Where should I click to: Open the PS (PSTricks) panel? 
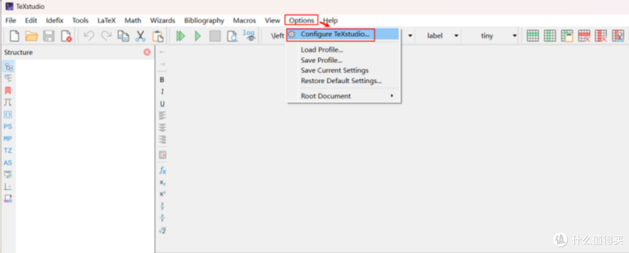click(x=8, y=126)
